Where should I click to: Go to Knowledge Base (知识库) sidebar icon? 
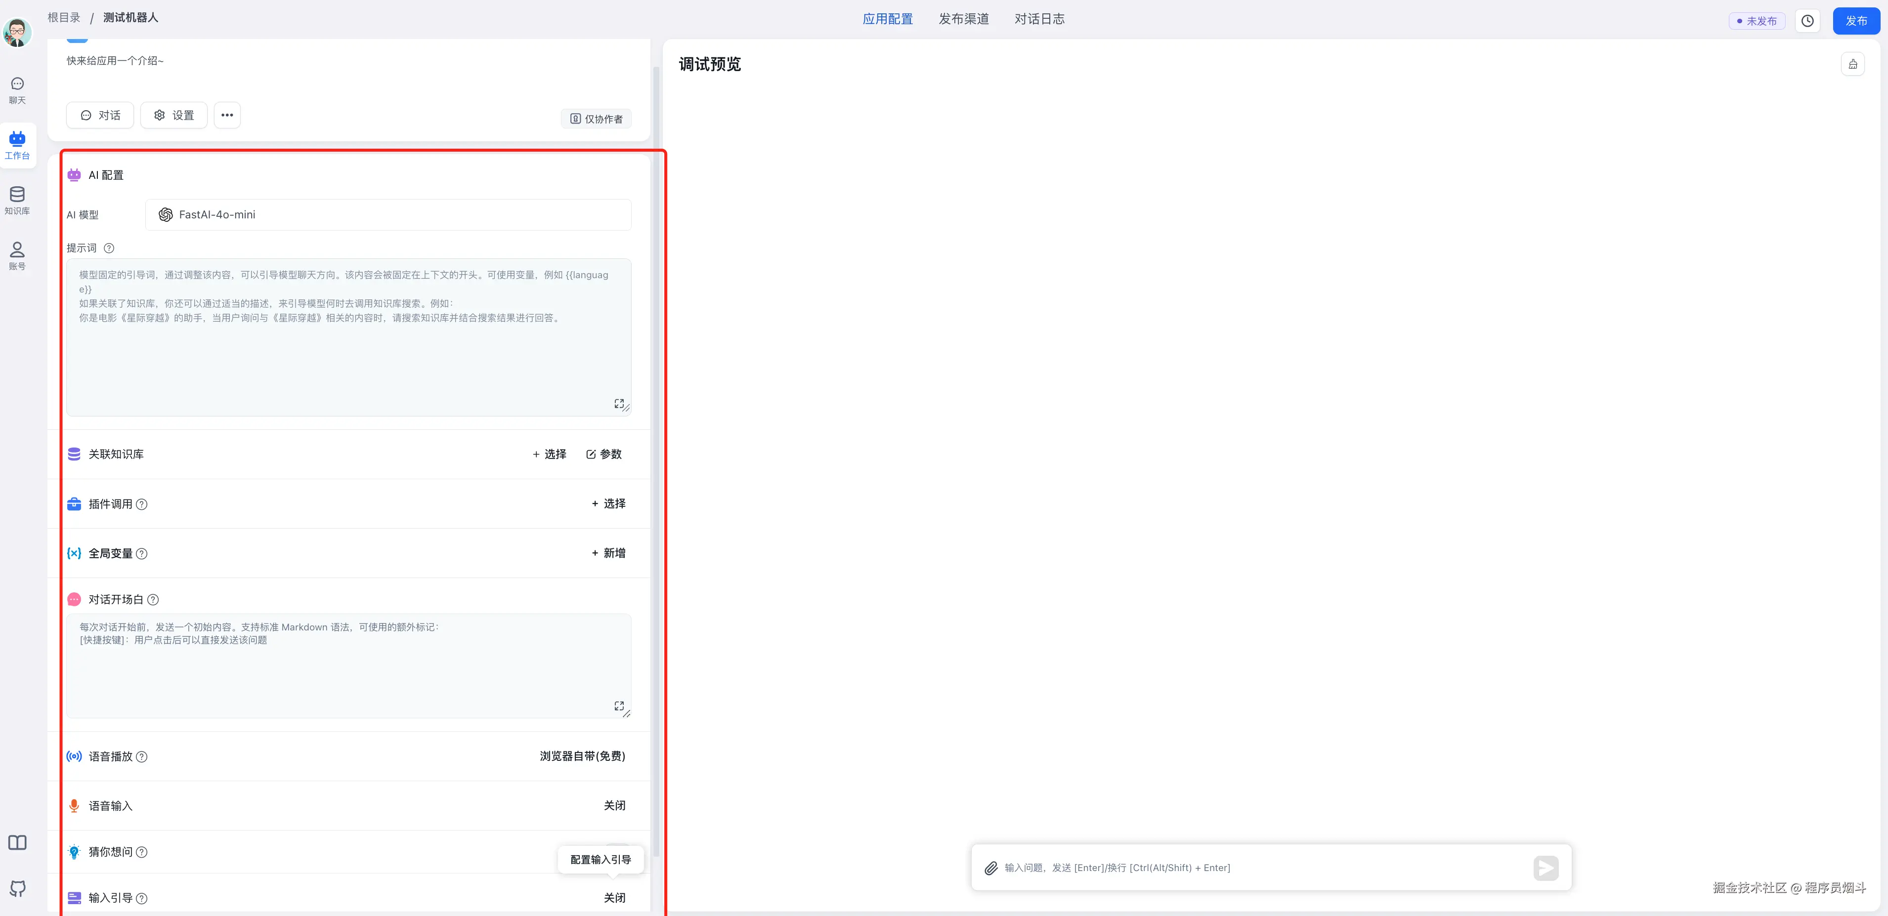(17, 200)
